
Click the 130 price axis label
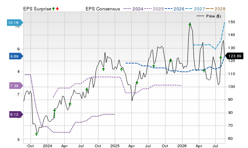[232, 48]
